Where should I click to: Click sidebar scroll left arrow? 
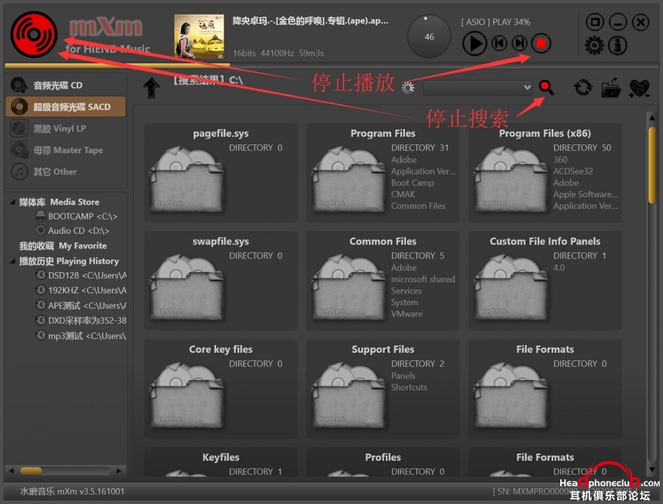click(11, 471)
